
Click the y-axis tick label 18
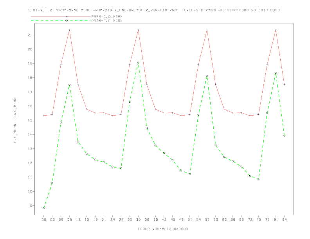click(30, 78)
